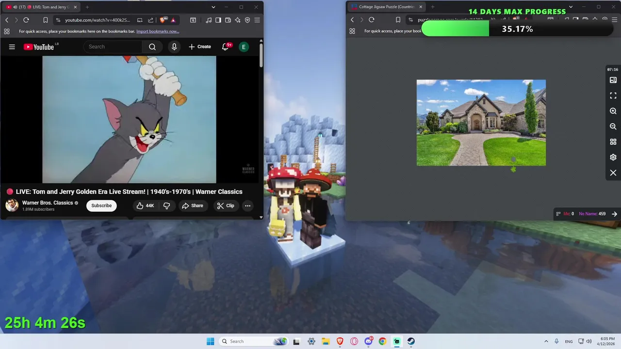Click the cottage puzzle image
621x349 pixels.
point(481,123)
